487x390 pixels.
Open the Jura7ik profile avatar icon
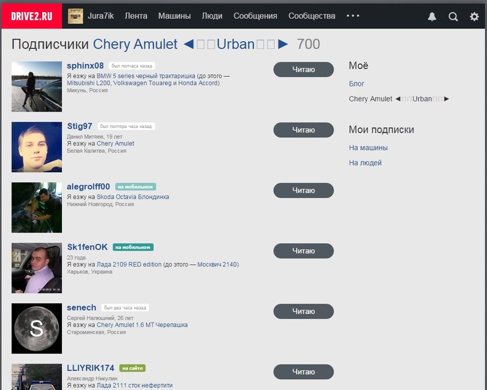[x=76, y=16]
